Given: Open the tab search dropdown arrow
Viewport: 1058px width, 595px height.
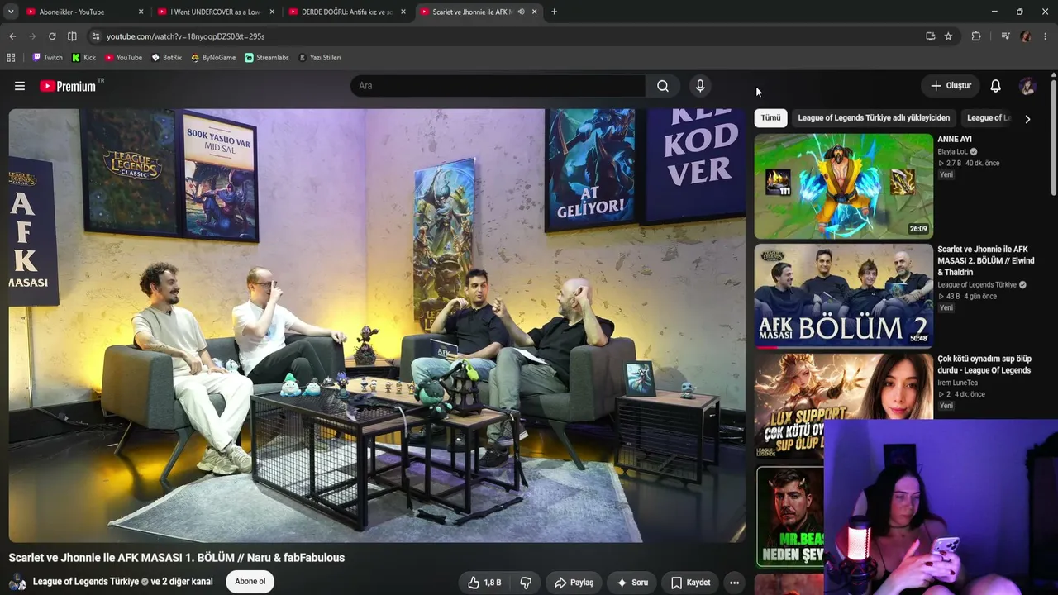Looking at the screenshot, I should coord(12,12).
